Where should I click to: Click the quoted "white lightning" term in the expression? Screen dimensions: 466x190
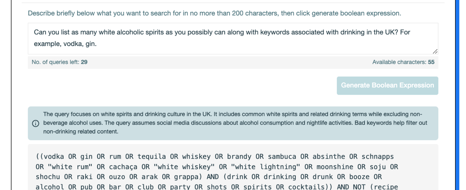pos(265,167)
